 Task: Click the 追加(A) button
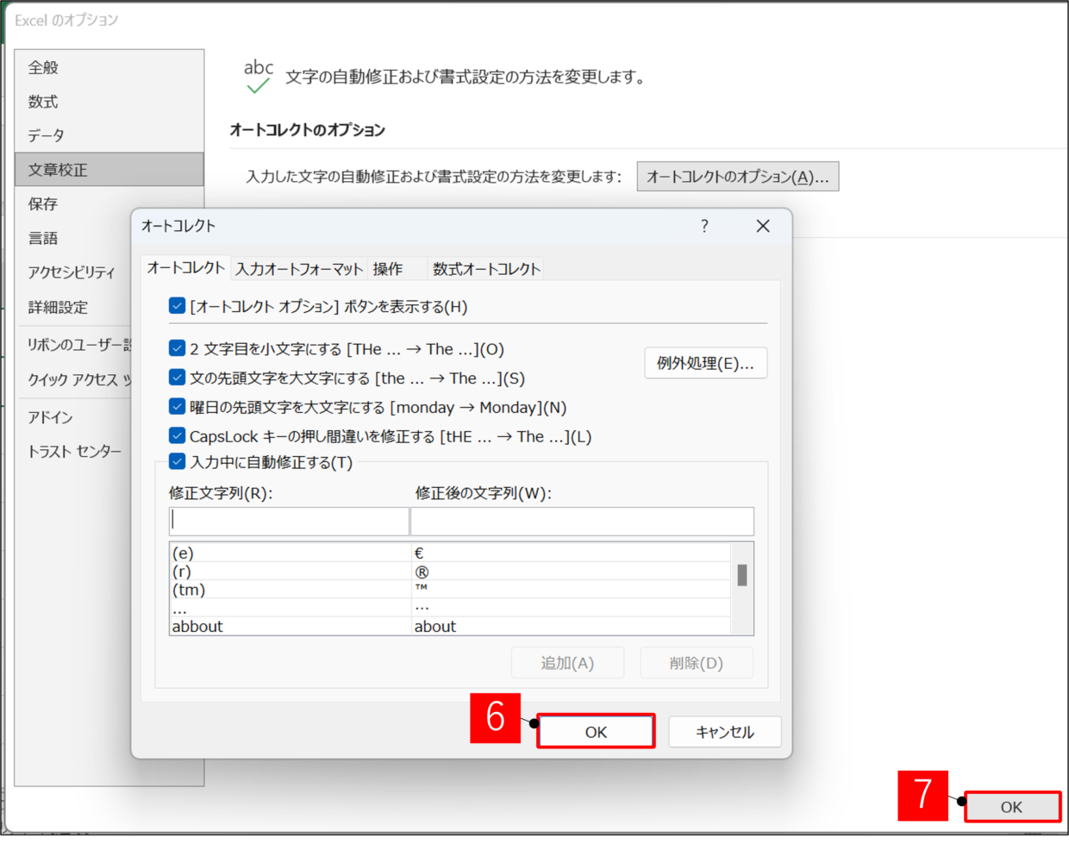tap(567, 663)
